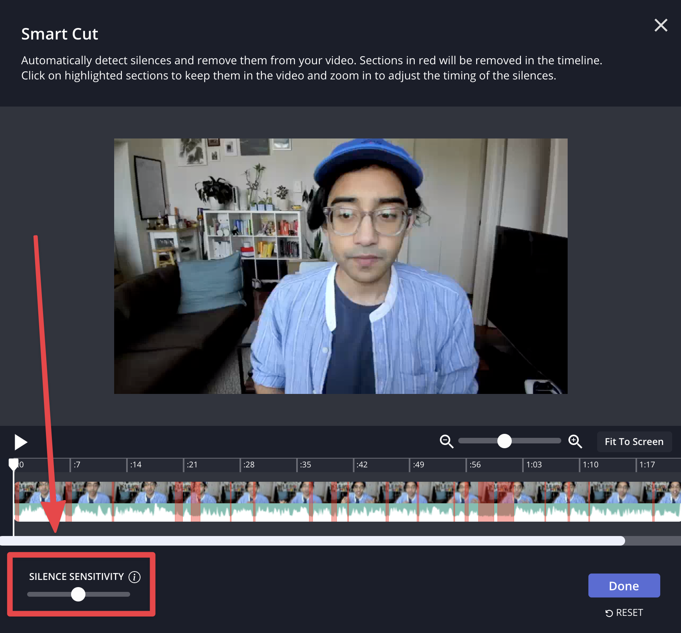Click the video preview image
The image size is (681, 633).
tap(340, 266)
